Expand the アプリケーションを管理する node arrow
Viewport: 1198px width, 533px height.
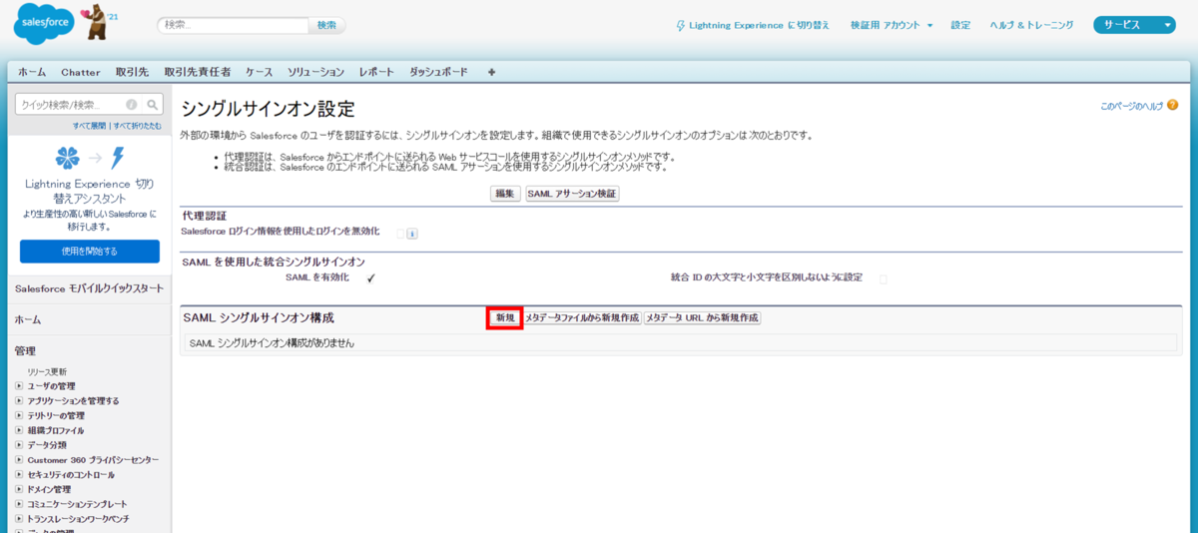19,400
